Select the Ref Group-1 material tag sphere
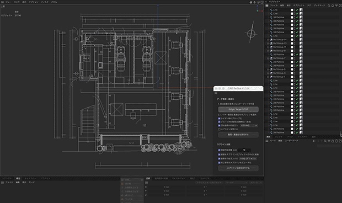The height and width of the screenshot is (203, 342). click(x=301, y=77)
